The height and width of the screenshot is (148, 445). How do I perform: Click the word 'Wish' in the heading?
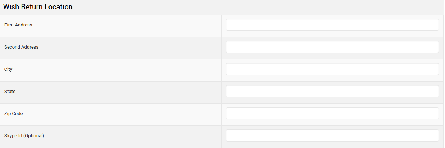(10, 7)
